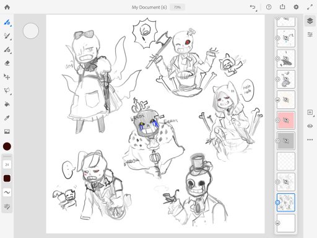Select the active sketch layer thumbnail
The image size is (317, 238).
pyautogui.click(x=286, y=203)
